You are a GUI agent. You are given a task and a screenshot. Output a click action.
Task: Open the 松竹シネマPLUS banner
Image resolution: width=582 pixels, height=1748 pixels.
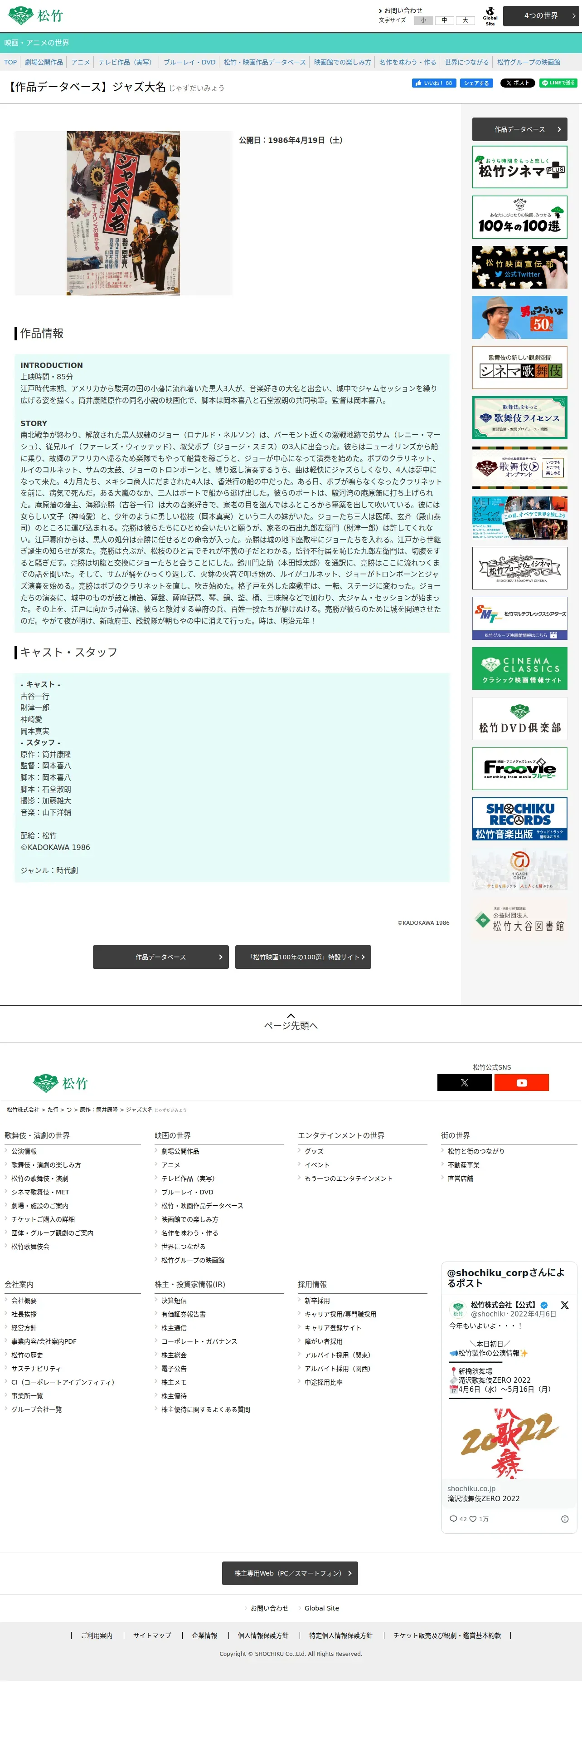point(519,167)
